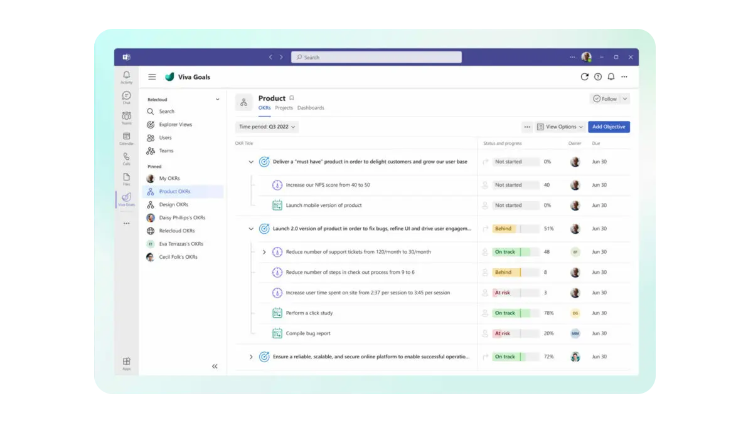This screenshot has height=423, width=753.
Task: Switch to the Projects tab
Action: [284, 108]
